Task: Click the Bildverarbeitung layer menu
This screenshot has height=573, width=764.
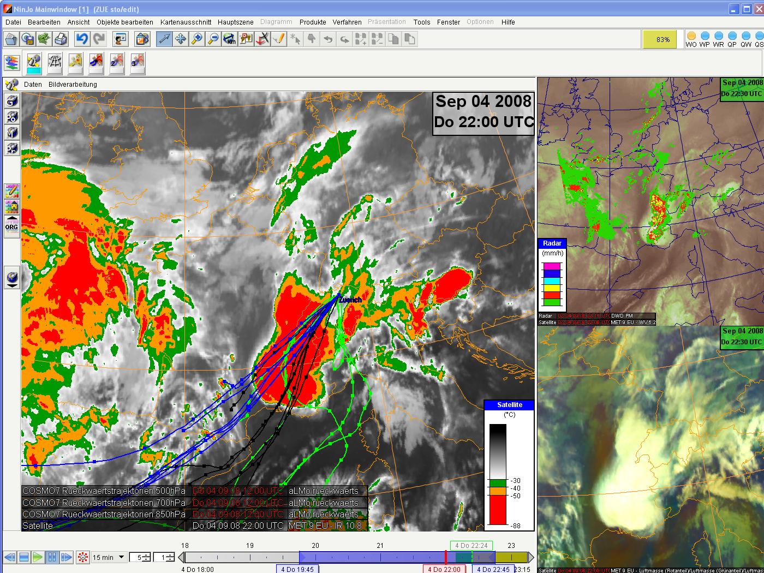Action: 73,84
